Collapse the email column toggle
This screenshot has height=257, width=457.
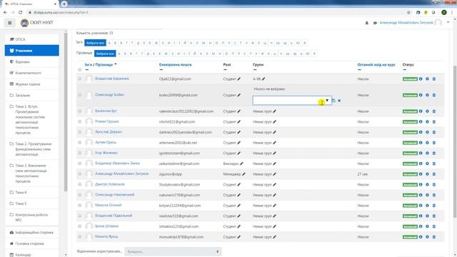click(x=161, y=70)
